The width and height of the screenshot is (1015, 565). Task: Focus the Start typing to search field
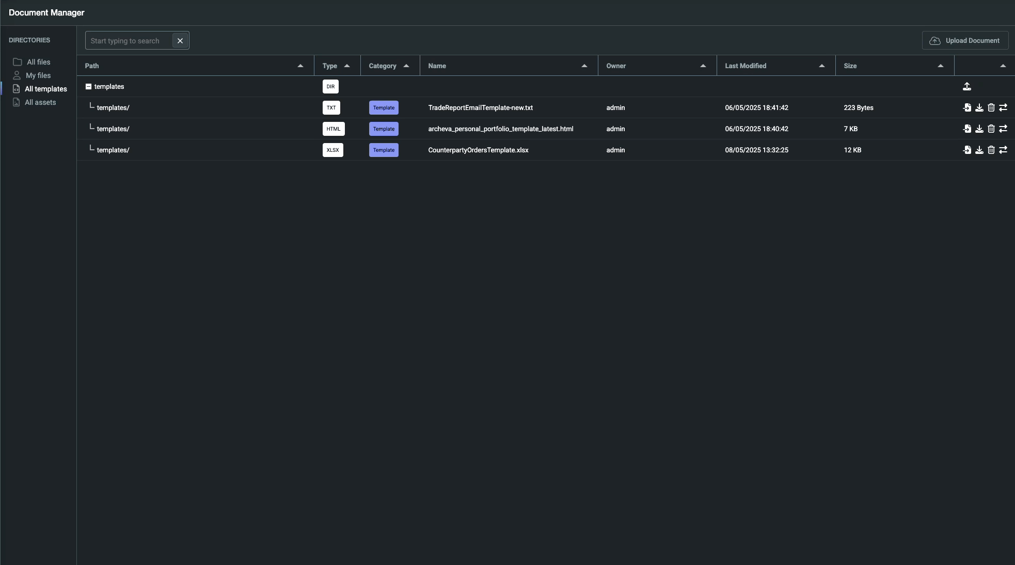click(x=129, y=41)
